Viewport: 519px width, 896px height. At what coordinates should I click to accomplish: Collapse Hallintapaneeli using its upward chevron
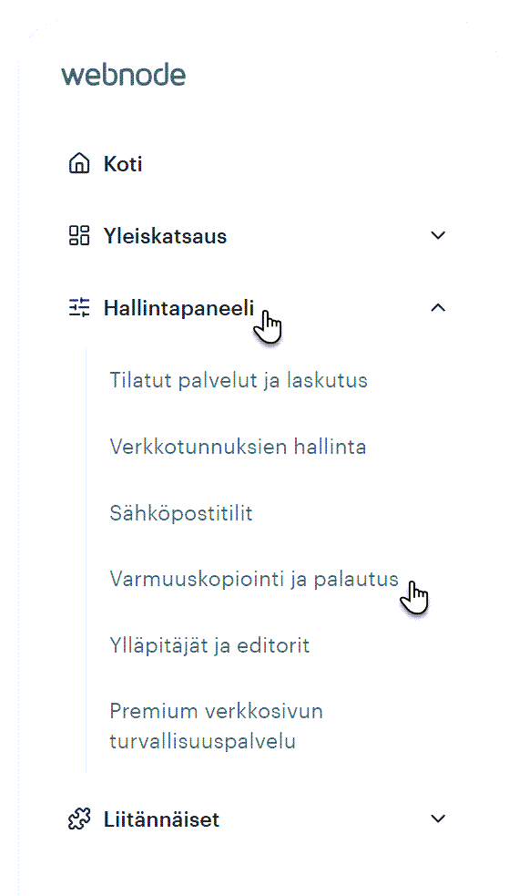(438, 307)
